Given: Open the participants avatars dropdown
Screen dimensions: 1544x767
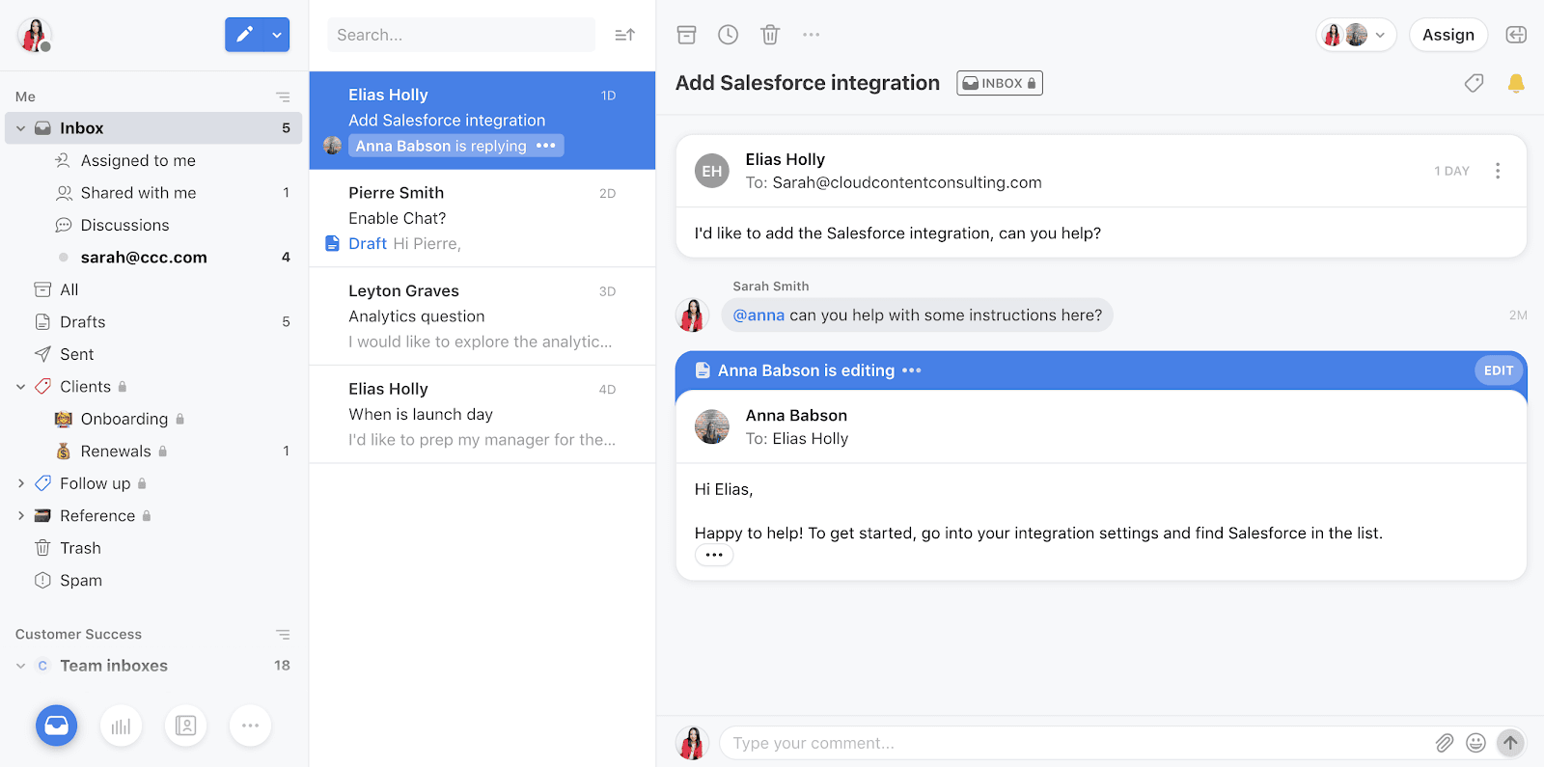Looking at the screenshot, I should [x=1356, y=35].
